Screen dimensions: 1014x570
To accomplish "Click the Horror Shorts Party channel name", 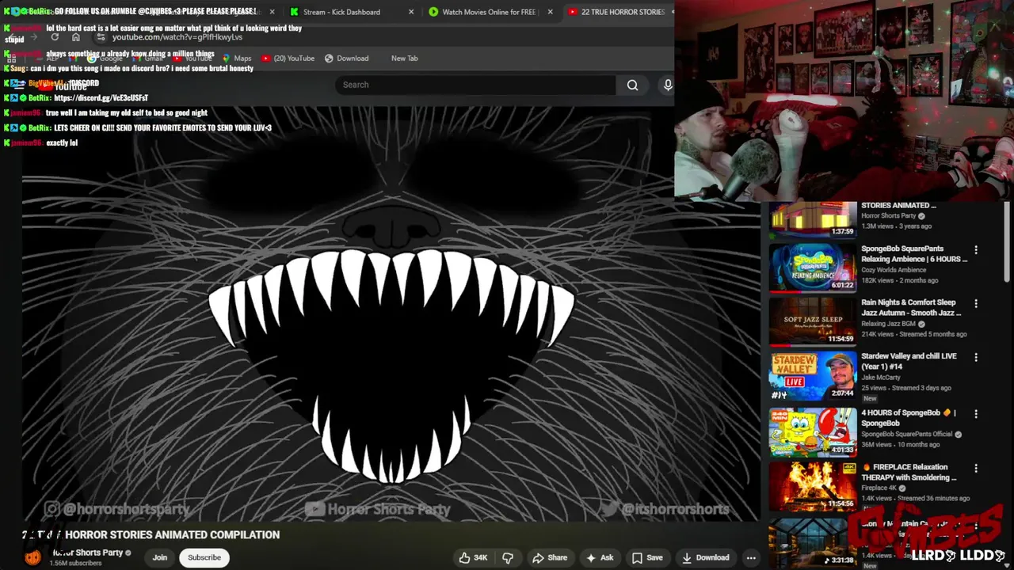I will 88,553.
